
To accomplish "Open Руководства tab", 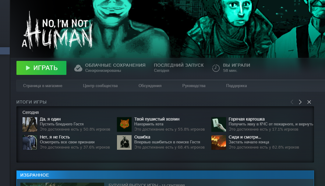I will pos(194,86).
